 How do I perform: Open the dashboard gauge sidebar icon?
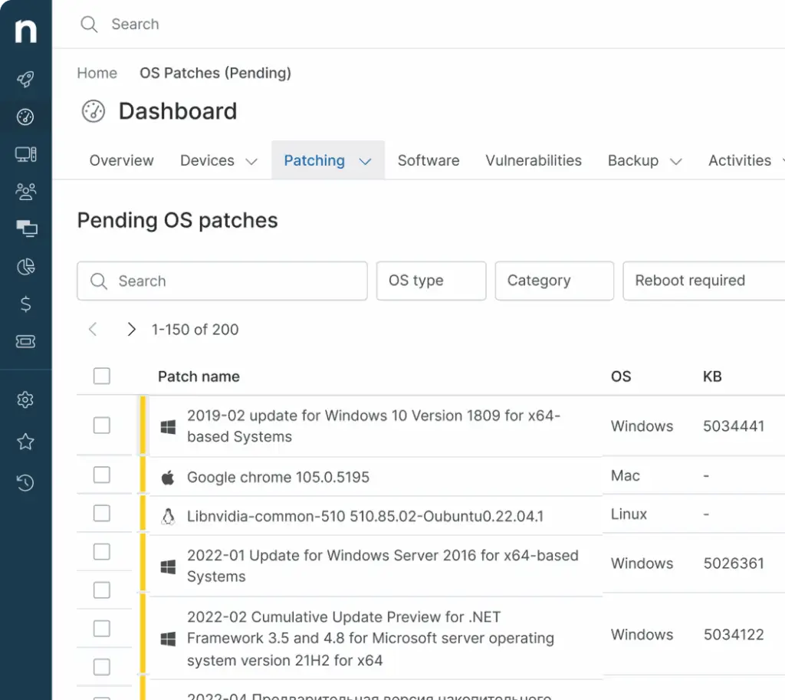(x=25, y=117)
